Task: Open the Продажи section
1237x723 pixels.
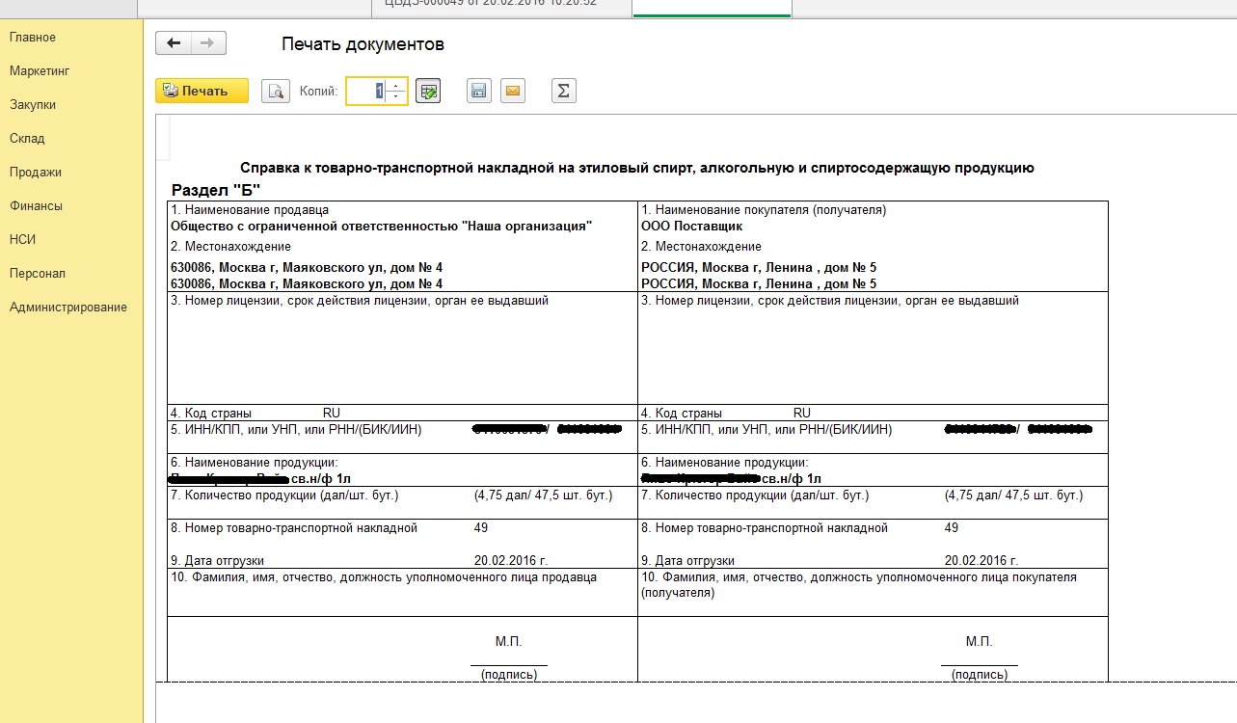Action: [x=36, y=173]
